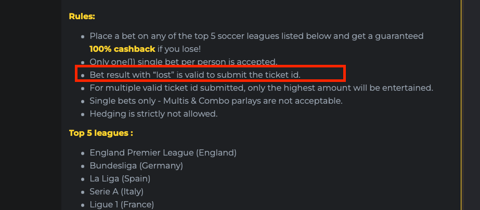Click the "if you lose!" text
This screenshot has height=210, width=480.
179,49
